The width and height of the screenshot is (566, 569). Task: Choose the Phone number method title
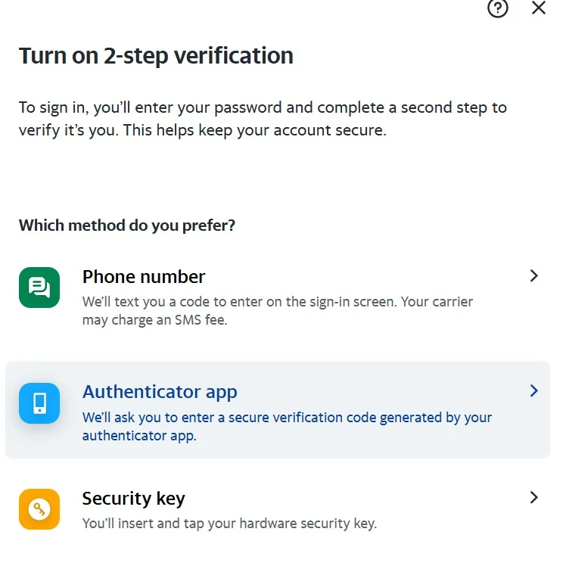pyautogui.click(x=144, y=276)
